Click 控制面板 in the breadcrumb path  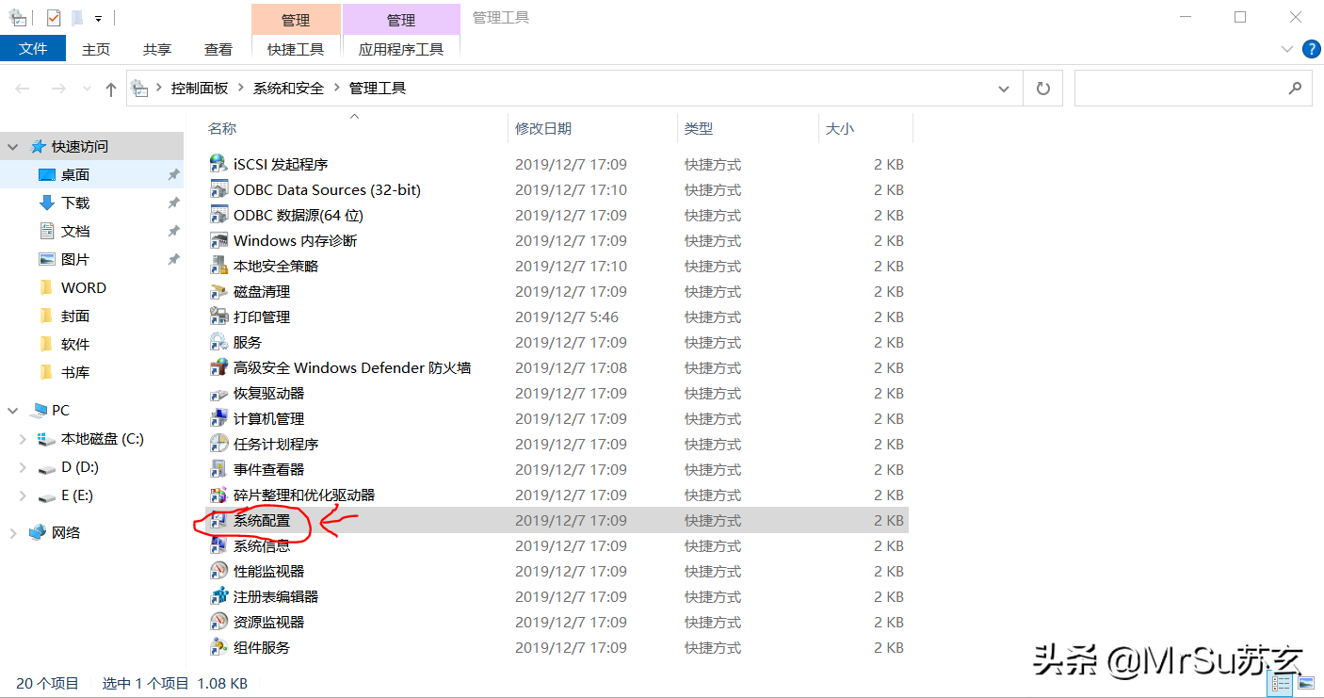[200, 89]
